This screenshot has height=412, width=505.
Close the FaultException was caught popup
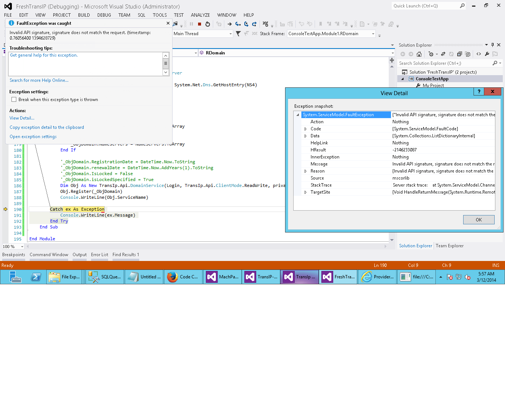tap(168, 23)
